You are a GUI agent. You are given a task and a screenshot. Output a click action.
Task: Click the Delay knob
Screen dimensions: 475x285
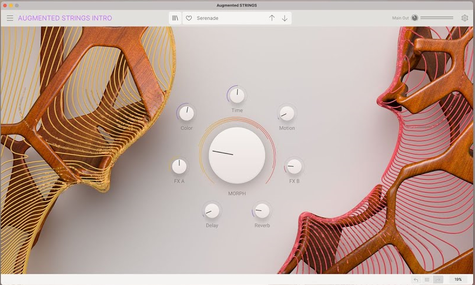pyautogui.click(x=212, y=211)
